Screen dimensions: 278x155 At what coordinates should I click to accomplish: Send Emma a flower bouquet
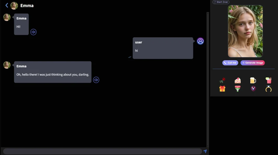click(238, 88)
